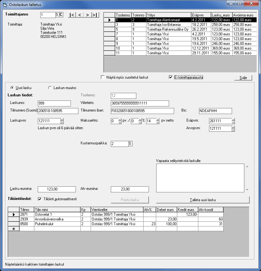This screenshot has height=271, width=261.
Task: Click the C clear button beside Toimittajanro
Action: point(61,15)
